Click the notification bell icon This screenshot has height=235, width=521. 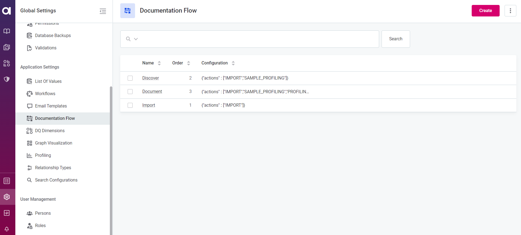pyautogui.click(x=7, y=229)
